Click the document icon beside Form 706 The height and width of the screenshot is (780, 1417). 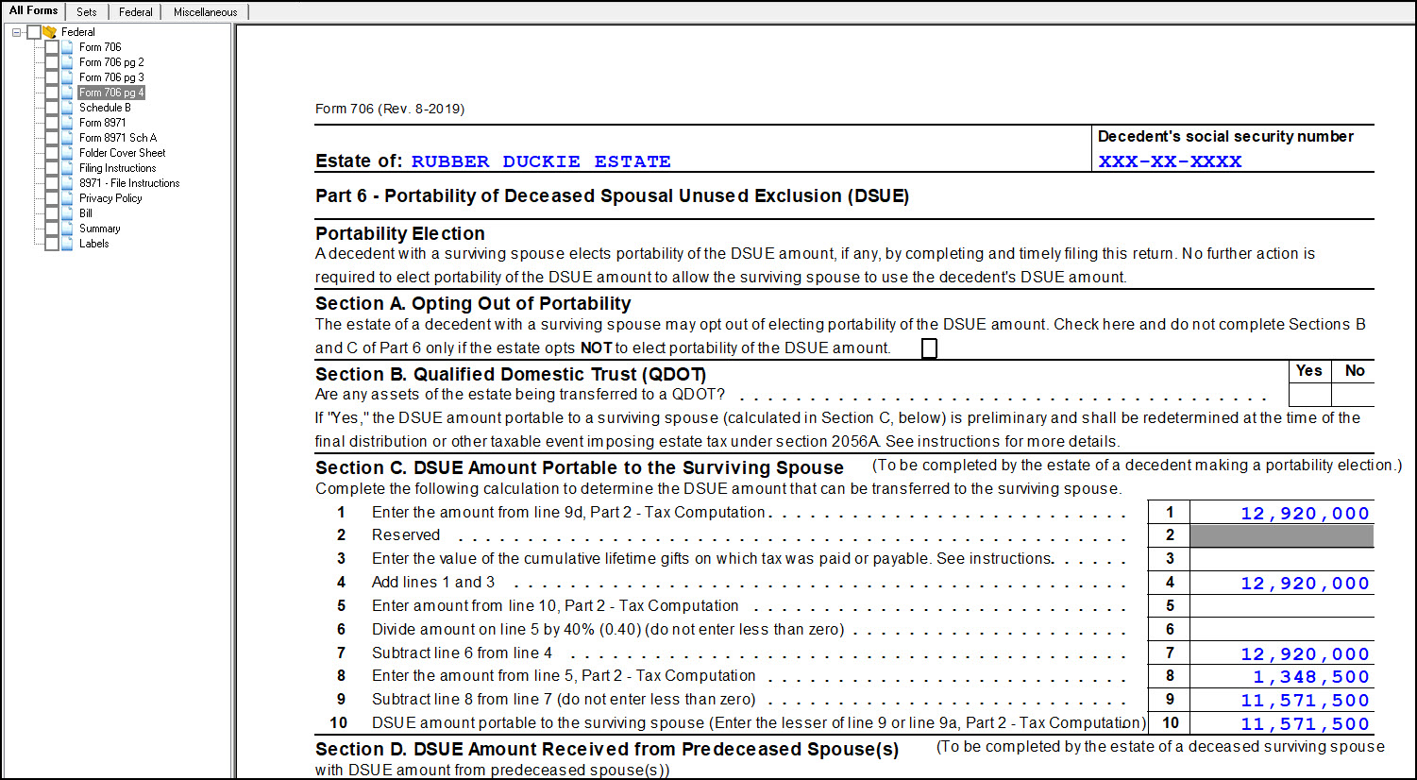pyautogui.click(x=67, y=47)
